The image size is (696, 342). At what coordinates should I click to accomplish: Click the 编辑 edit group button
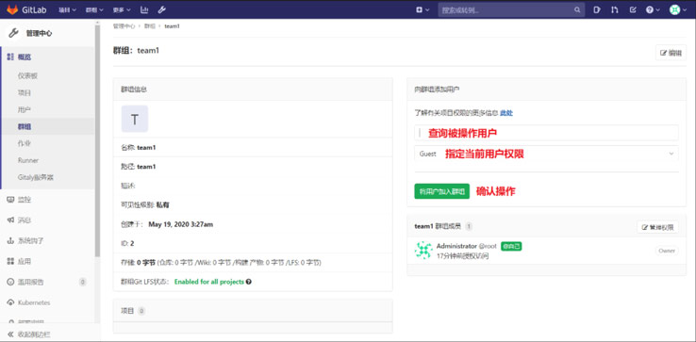click(671, 53)
